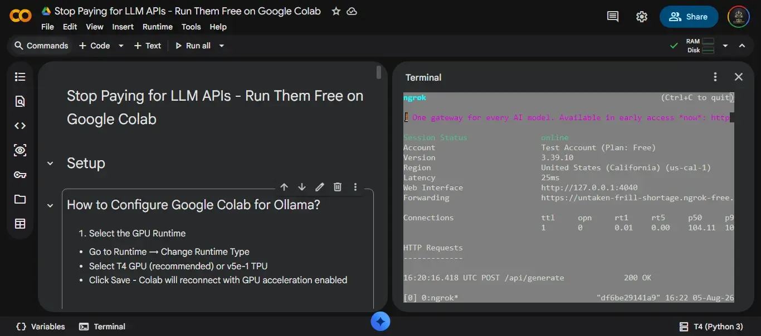The height and width of the screenshot is (336, 761).
Task: Click the T4 runtime icon in the status bar
Action: click(x=684, y=327)
